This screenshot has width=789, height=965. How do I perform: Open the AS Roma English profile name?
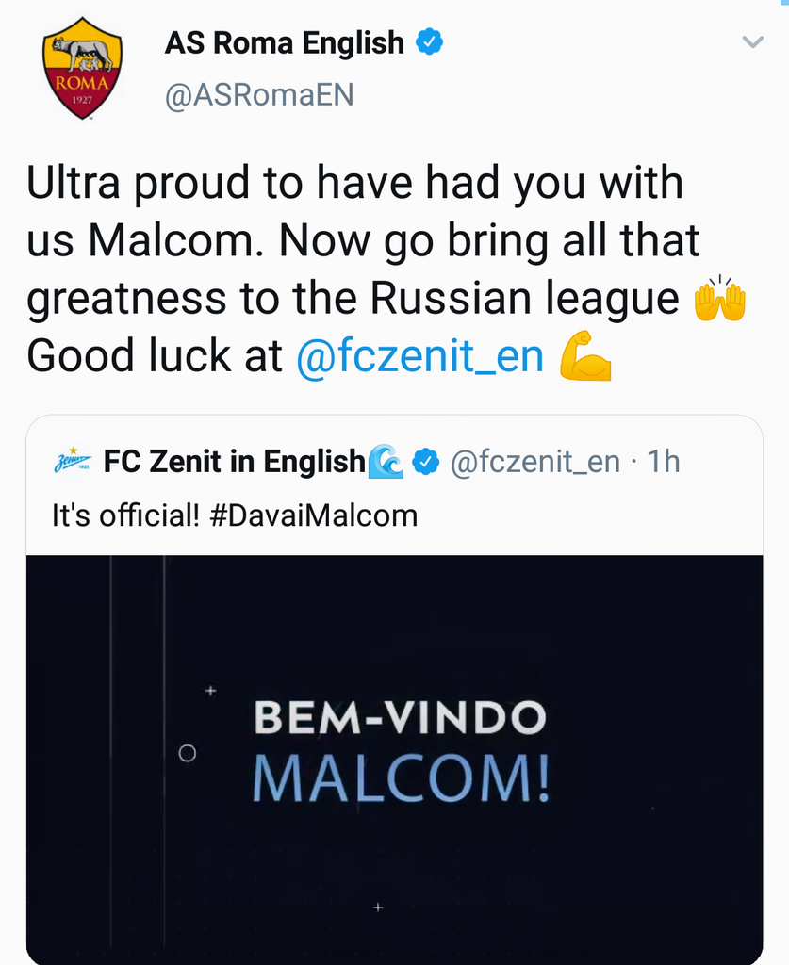click(x=284, y=42)
